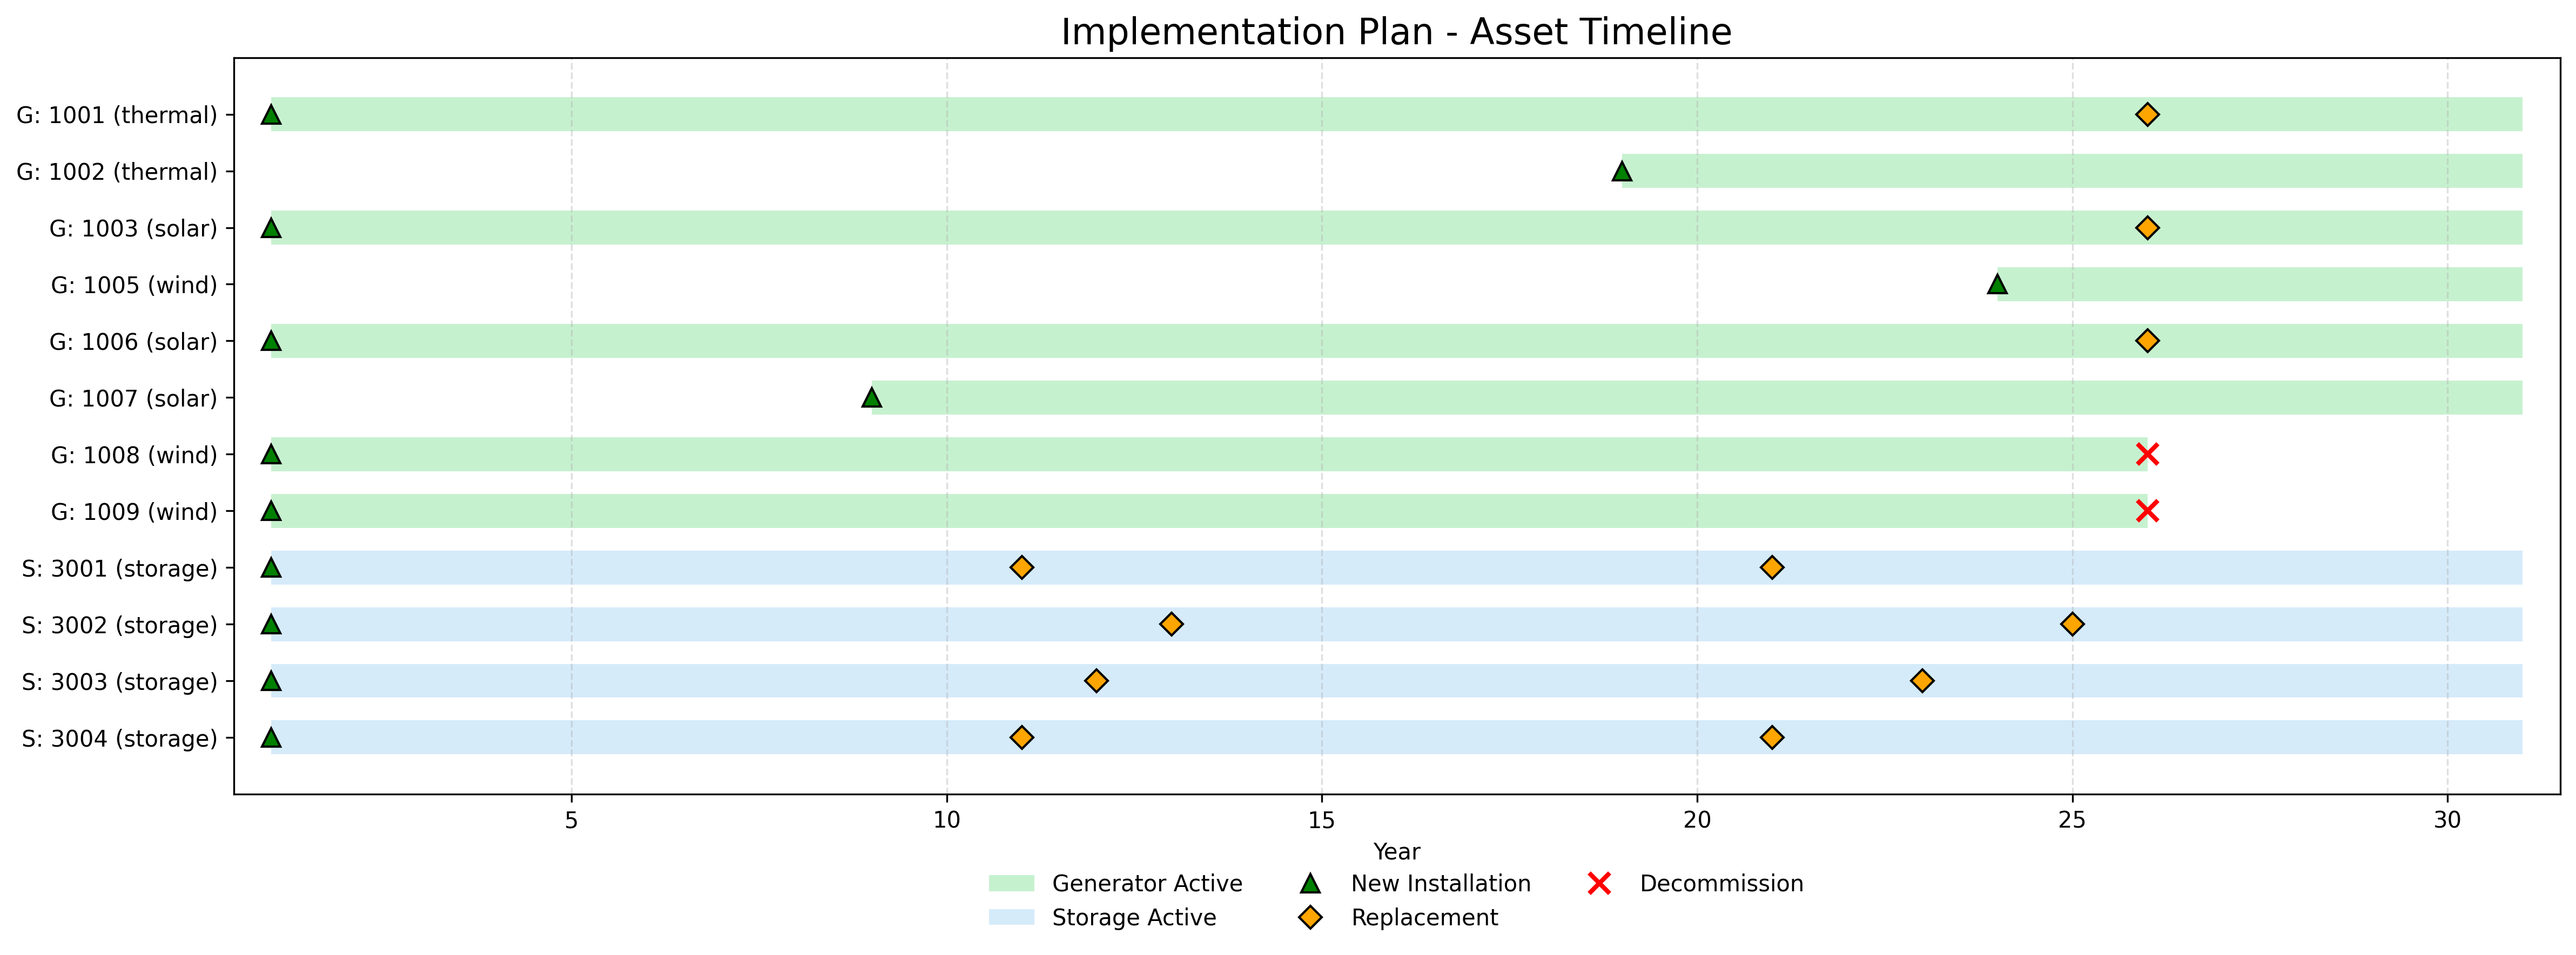Click the G: 1005 wind installation triangle marker
Image resolution: width=2576 pixels, height=955 pixels.
click(x=1997, y=285)
